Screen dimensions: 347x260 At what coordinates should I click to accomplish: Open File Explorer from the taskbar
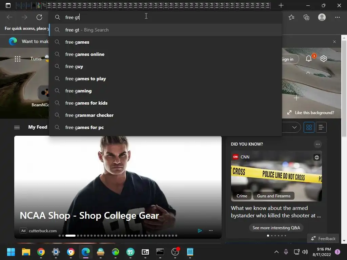(x=26, y=252)
